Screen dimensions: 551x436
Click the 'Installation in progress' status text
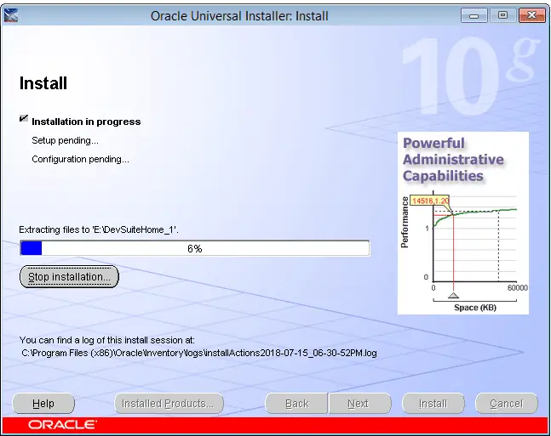point(86,122)
